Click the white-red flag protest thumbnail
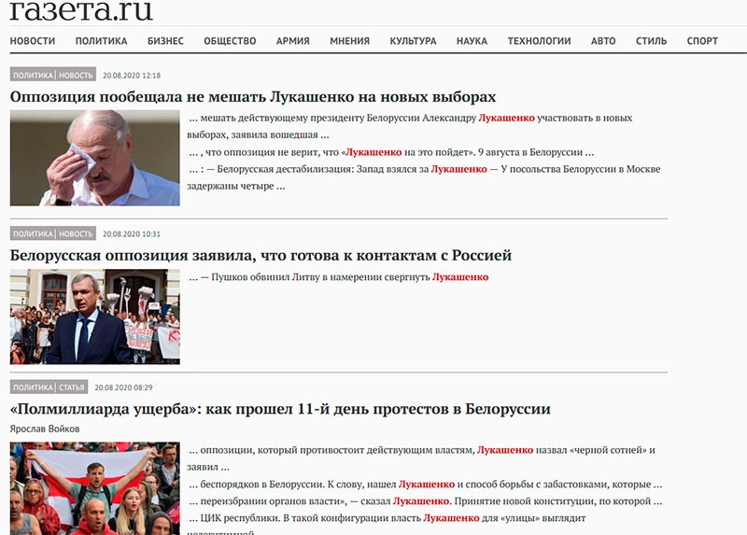This screenshot has height=535, width=747. [x=95, y=488]
